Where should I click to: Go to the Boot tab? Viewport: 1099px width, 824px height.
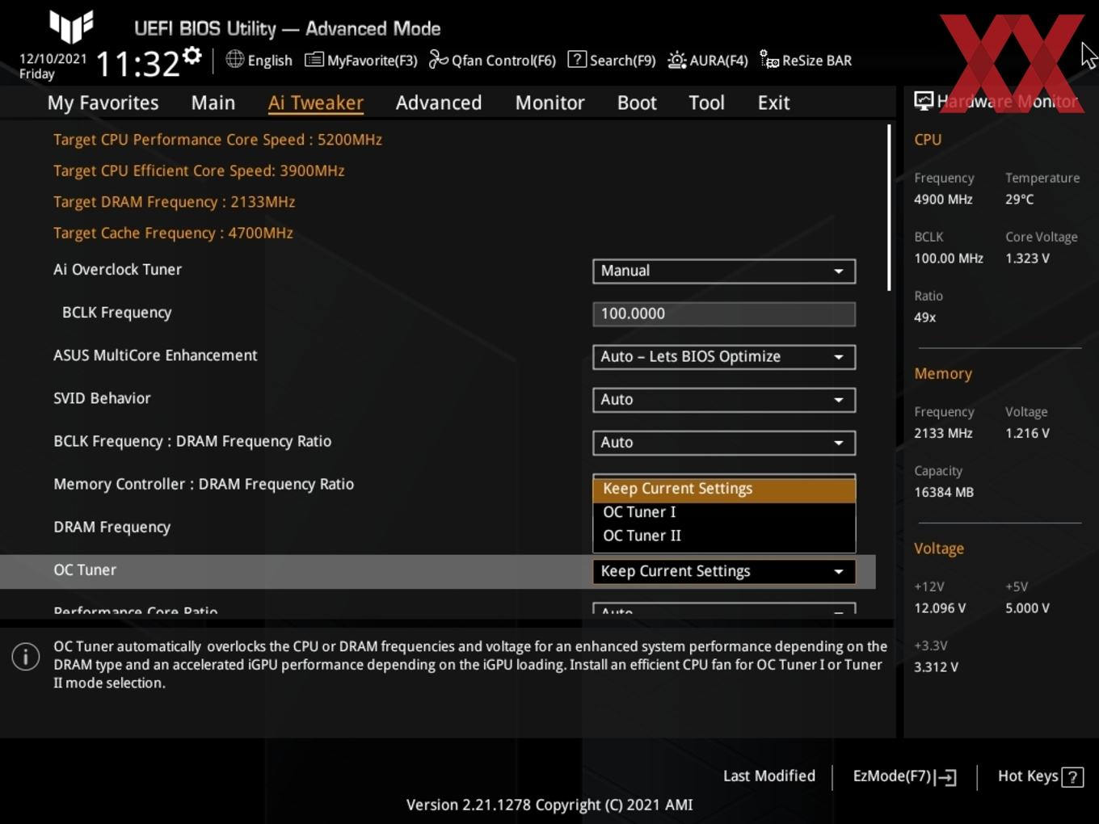pos(637,103)
